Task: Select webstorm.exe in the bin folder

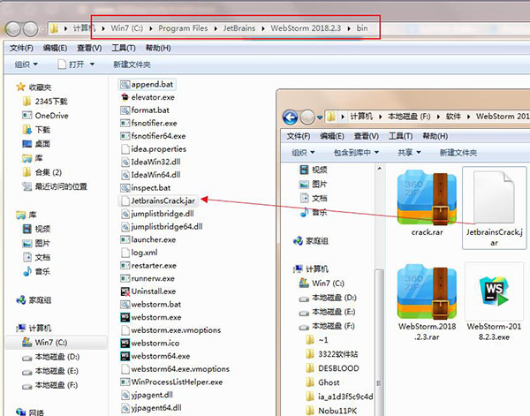Action: 156,316
